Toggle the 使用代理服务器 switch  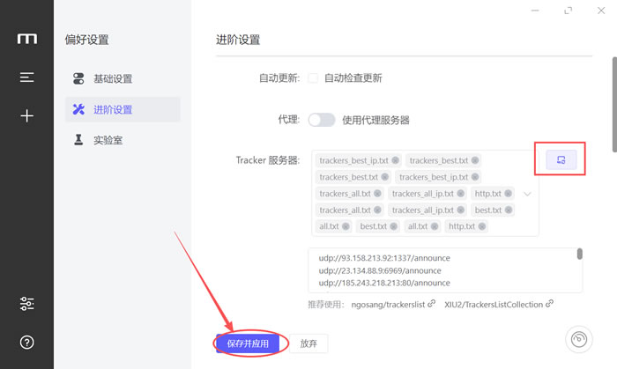pyautogui.click(x=321, y=120)
